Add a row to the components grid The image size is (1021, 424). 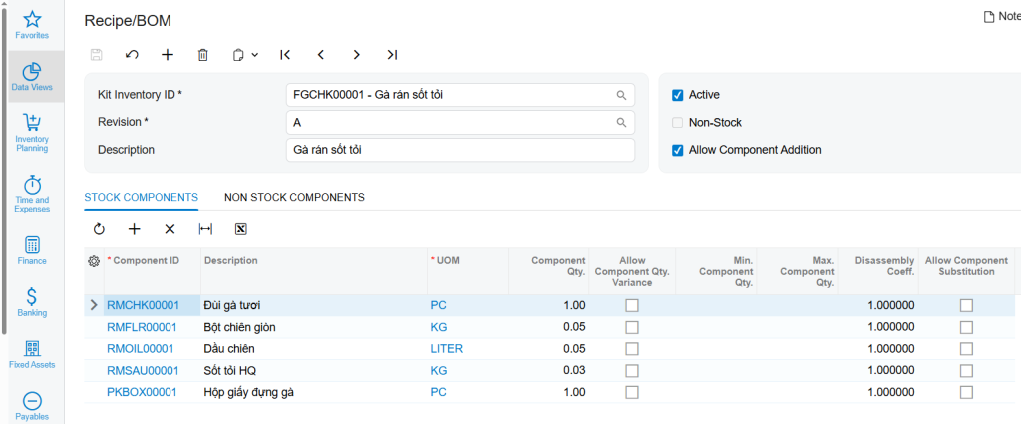tap(135, 229)
